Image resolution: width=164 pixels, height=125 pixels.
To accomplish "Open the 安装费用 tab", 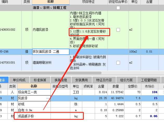I will pos(81,80).
